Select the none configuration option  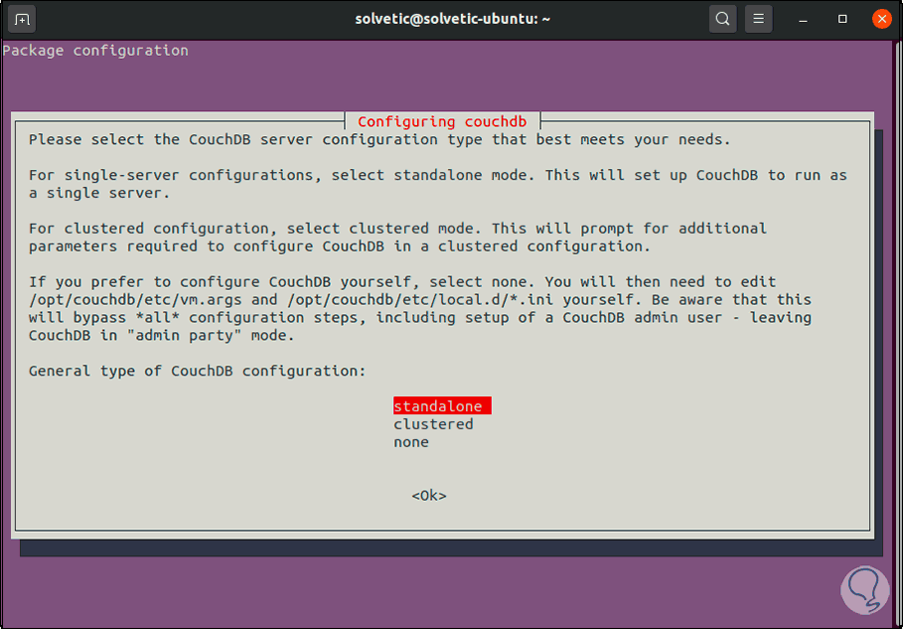coord(411,442)
